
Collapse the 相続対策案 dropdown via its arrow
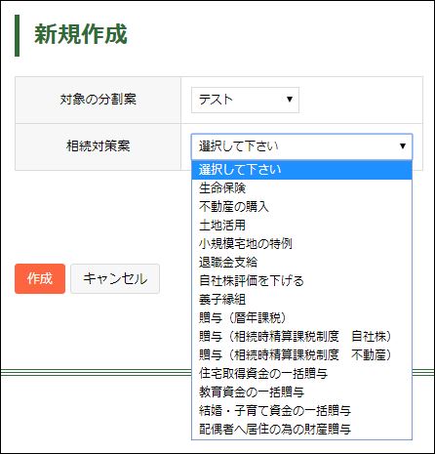click(x=403, y=146)
